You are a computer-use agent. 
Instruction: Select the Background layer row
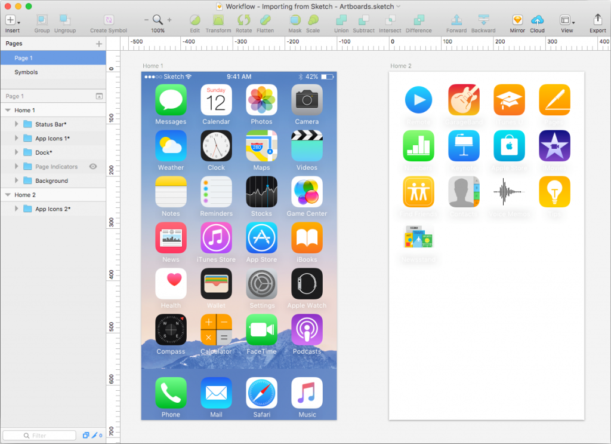[x=53, y=180]
